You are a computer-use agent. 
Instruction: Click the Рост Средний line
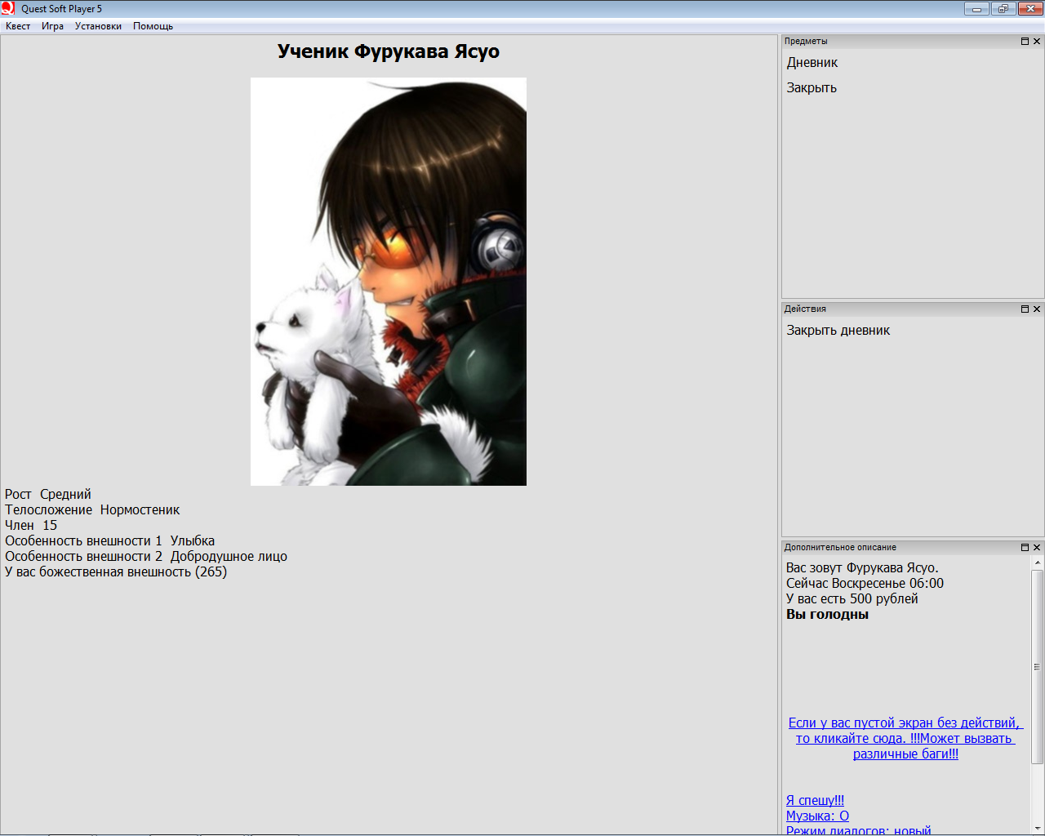point(48,494)
